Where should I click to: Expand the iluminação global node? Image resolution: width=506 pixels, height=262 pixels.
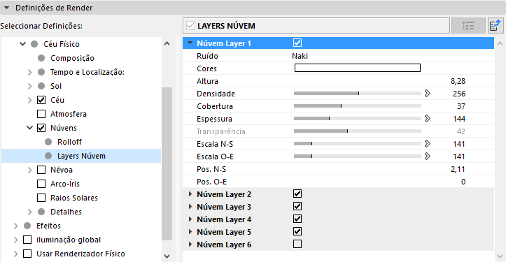coord(16,240)
